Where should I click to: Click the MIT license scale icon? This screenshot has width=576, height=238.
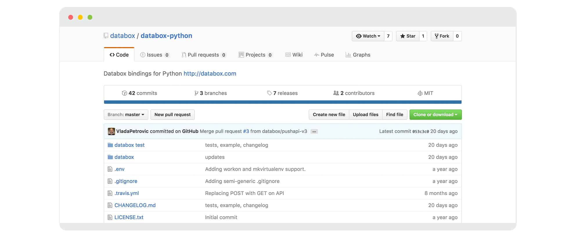(420, 93)
